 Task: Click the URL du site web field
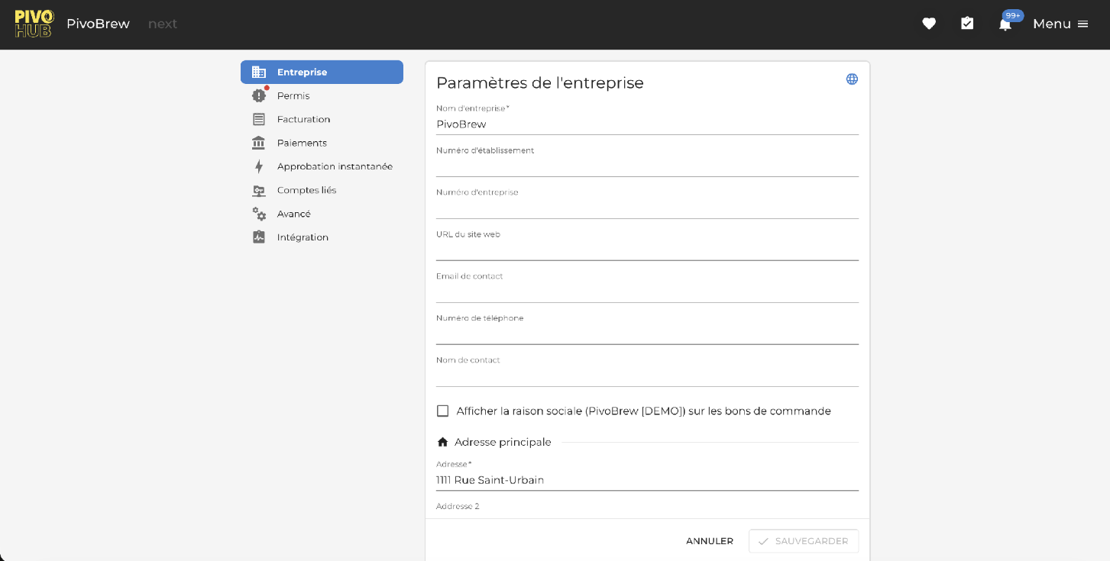click(x=647, y=250)
